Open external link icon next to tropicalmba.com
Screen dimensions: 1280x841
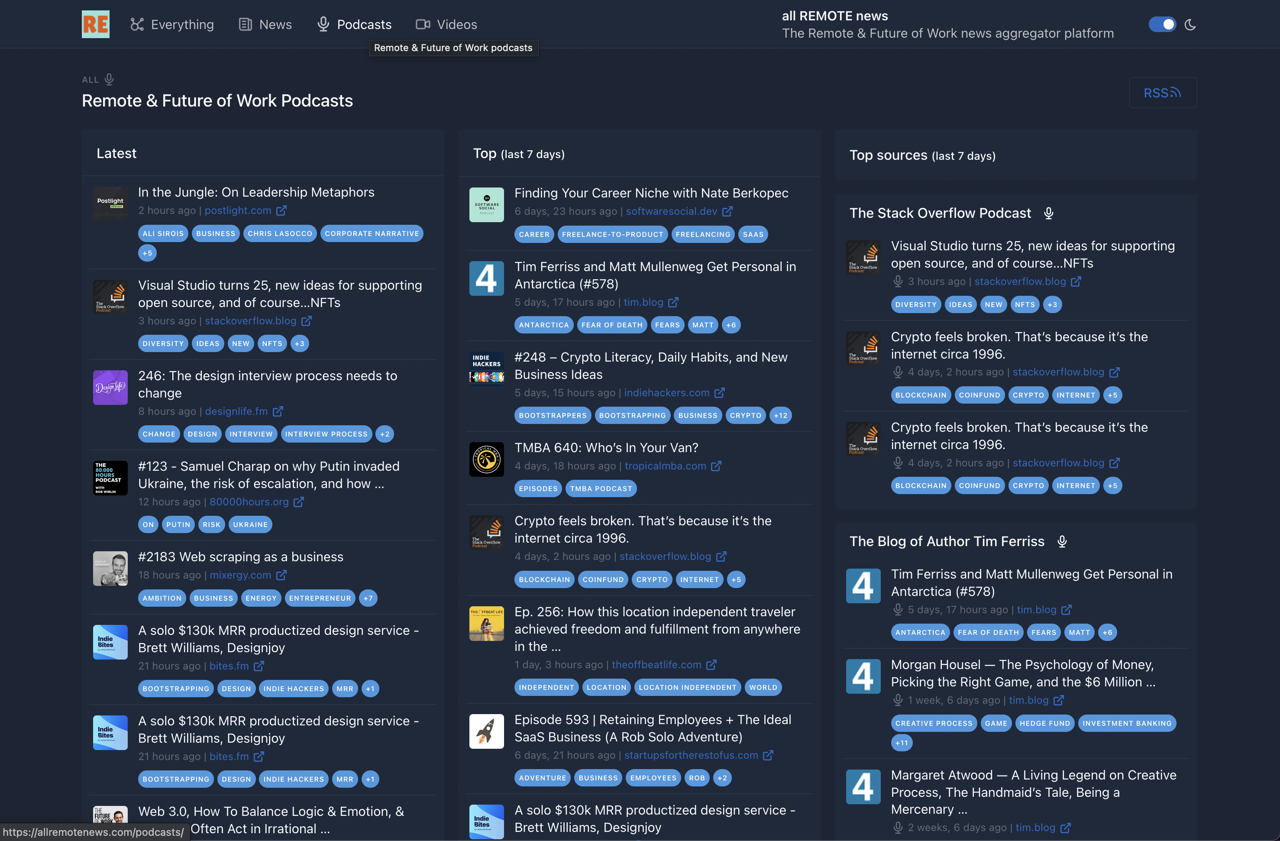[716, 466]
